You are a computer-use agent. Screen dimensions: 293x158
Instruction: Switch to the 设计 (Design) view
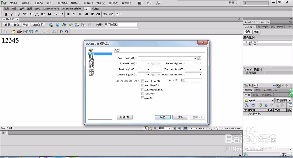tap(26, 25)
